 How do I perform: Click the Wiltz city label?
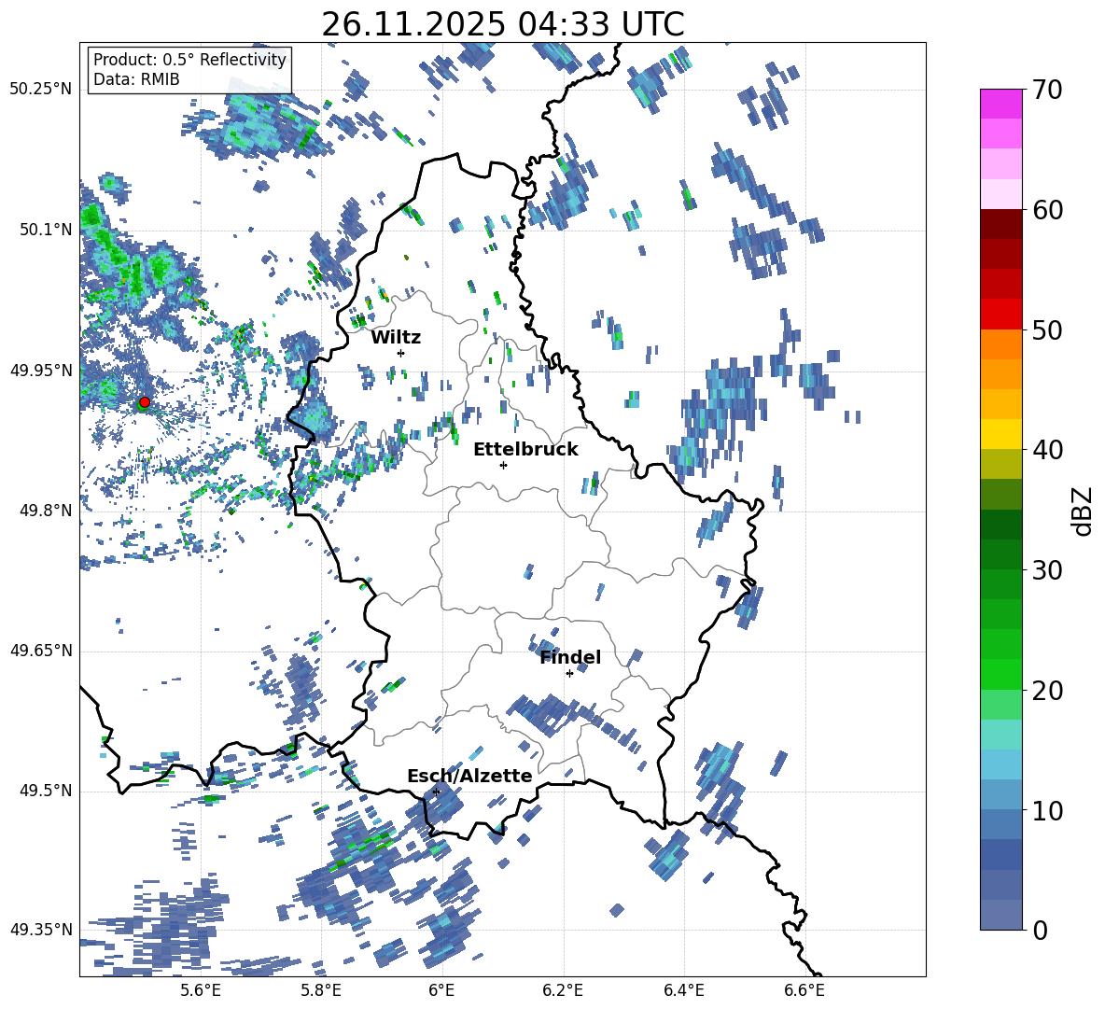(x=396, y=338)
